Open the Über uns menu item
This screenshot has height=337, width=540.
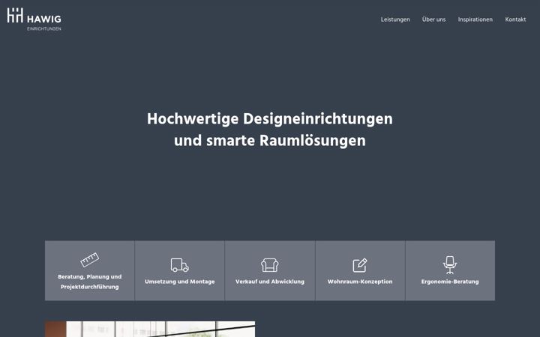point(433,19)
